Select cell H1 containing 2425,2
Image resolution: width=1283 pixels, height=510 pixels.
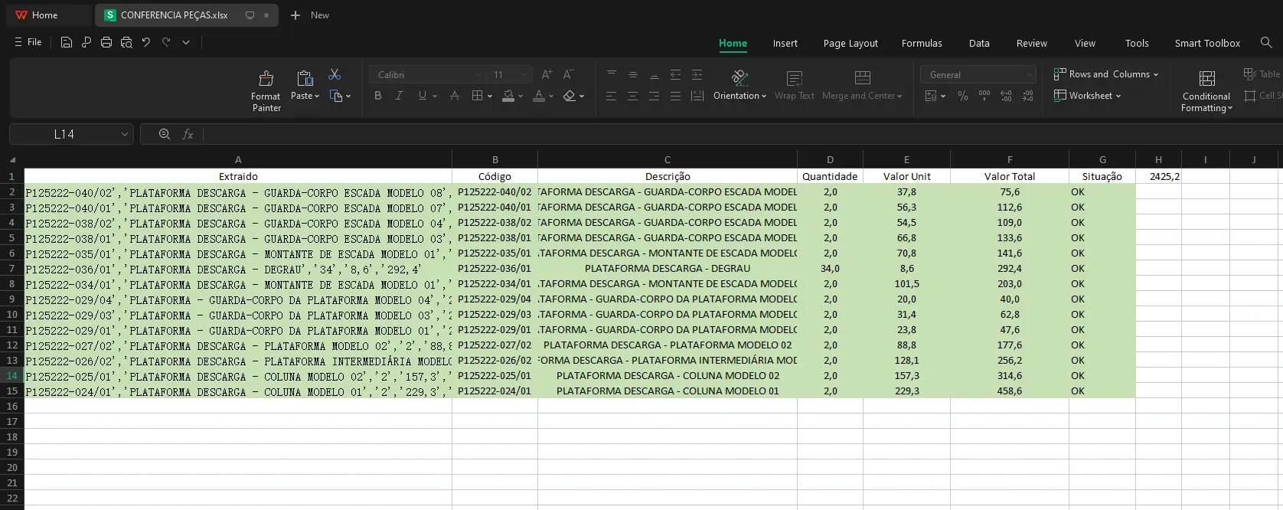[1158, 176]
